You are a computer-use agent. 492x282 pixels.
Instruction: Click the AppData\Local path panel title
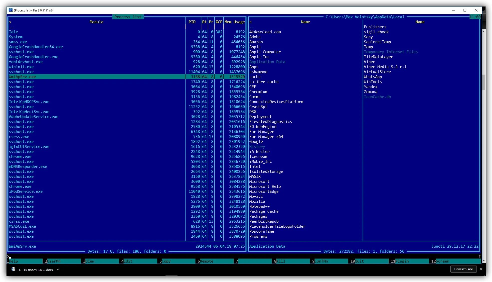pos(365,17)
